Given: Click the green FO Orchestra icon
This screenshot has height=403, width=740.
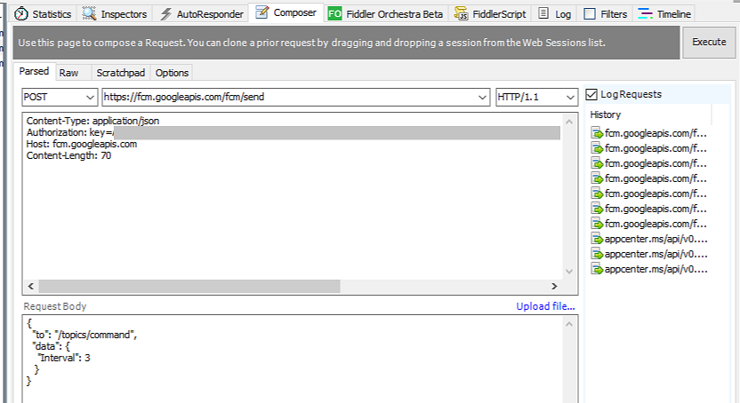Looking at the screenshot, I should (334, 14).
